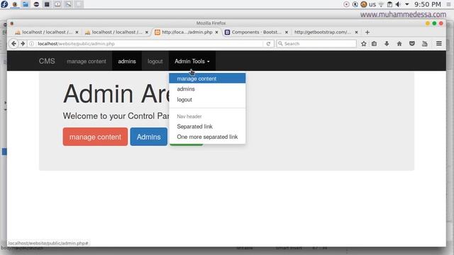Click the blue 'Admins' button
Viewport: 454px width, 255px height.
click(148, 137)
